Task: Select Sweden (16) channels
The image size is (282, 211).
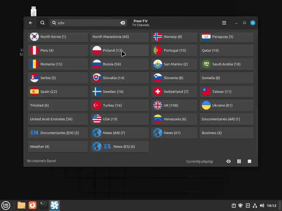Action: (120, 91)
